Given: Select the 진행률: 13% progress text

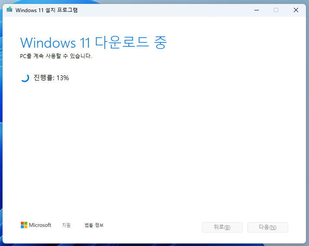Looking at the screenshot, I should (51, 78).
